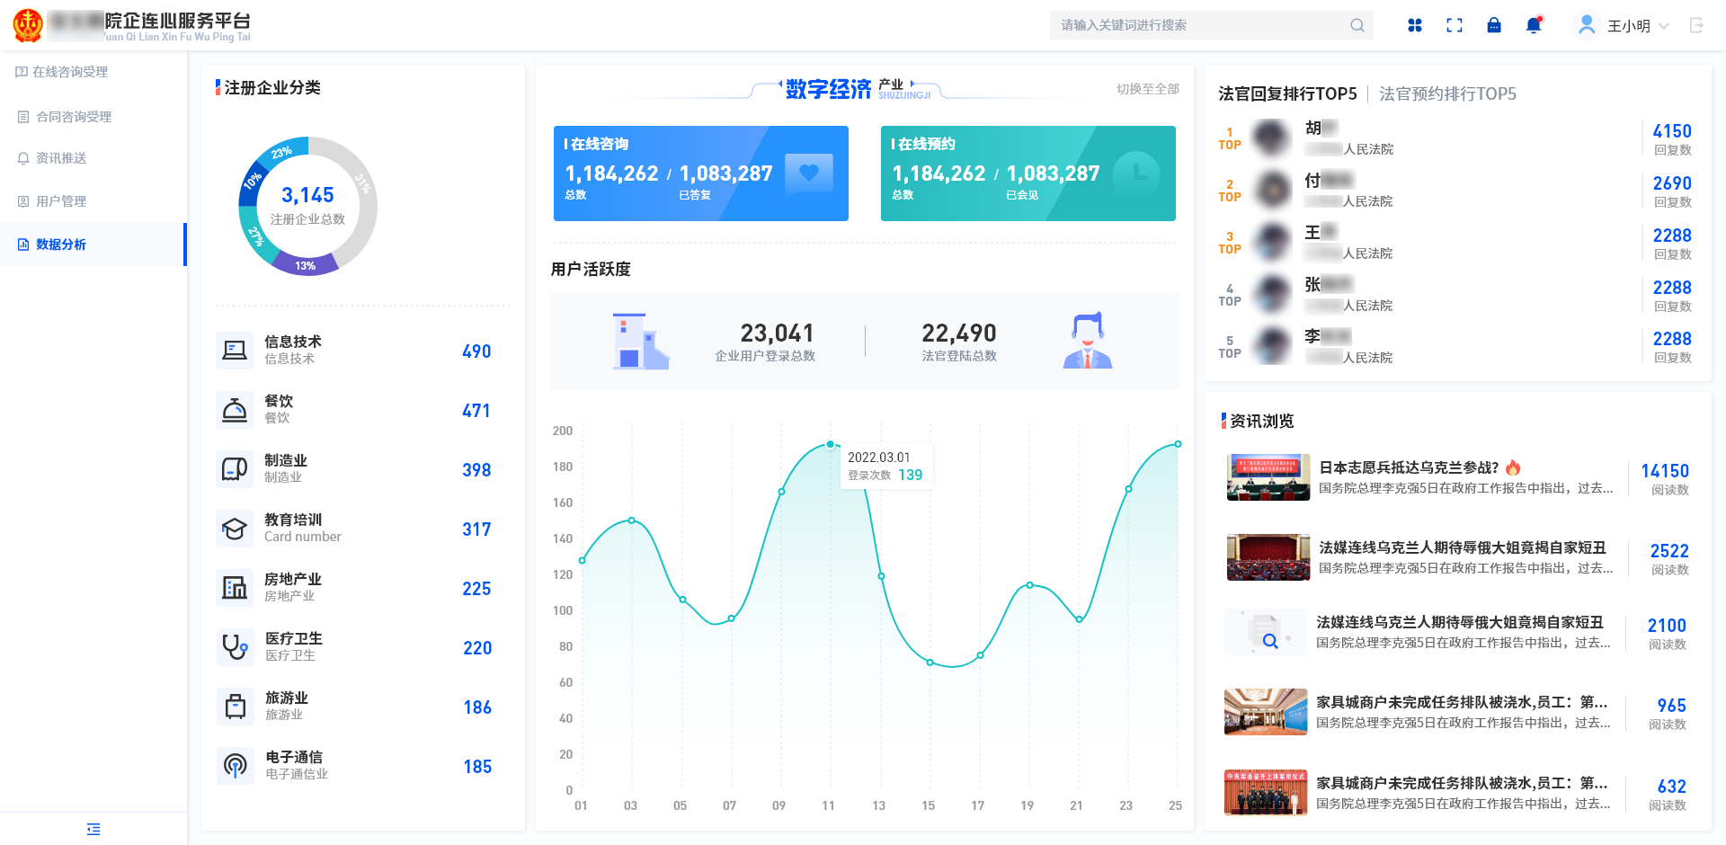Open the 合同咨询受理 sidebar section
The image size is (1726, 845).
[73, 115]
